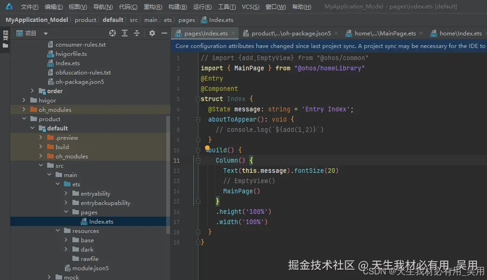487x280 pixels.
Task: Click the yellow lightbulb intention icon
Action: click(x=208, y=149)
